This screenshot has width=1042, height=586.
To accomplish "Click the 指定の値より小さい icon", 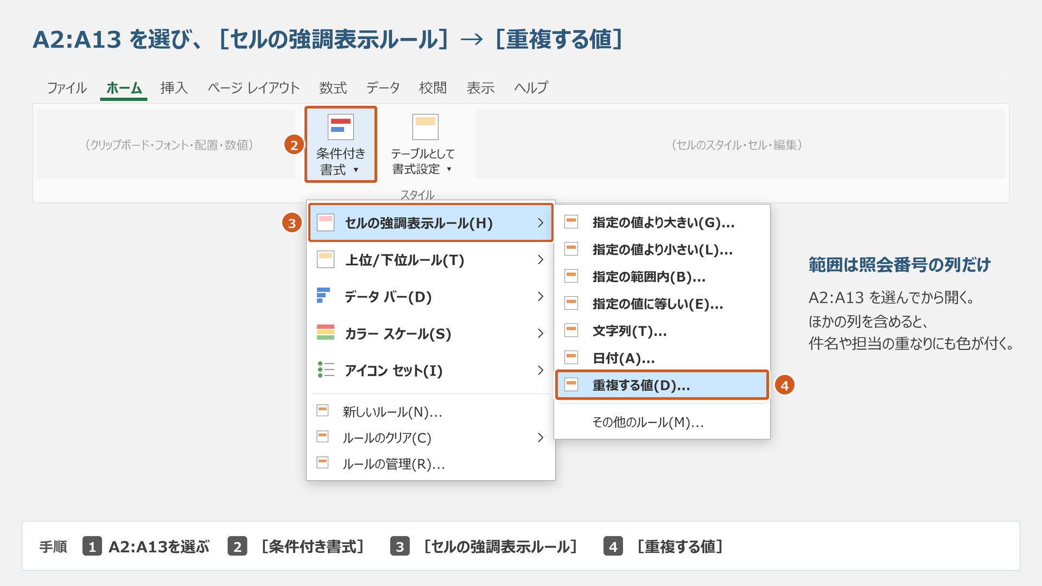I will [571, 249].
